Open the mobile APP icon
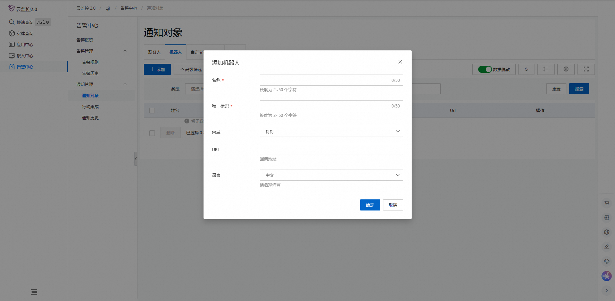 pyautogui.click(x=607, y=218)
